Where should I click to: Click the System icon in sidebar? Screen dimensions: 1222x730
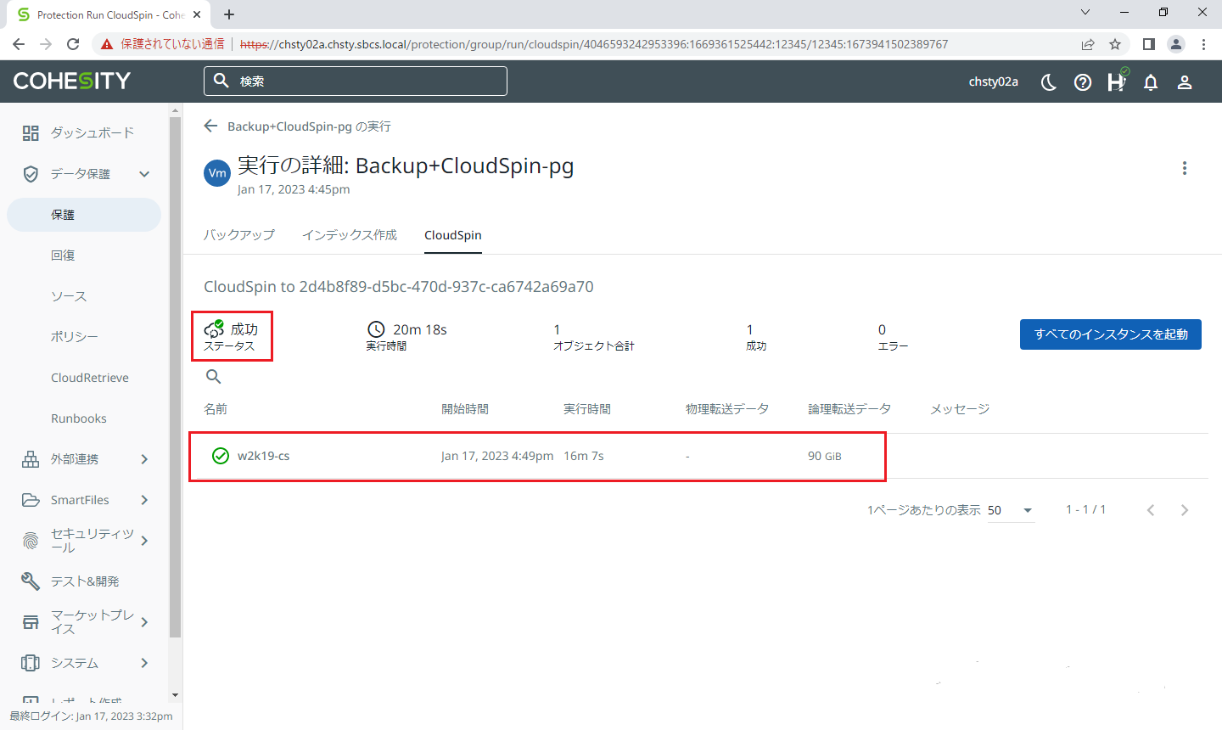(31, 663)
